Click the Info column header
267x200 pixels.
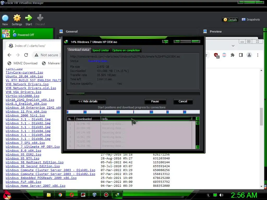point(147,119)
